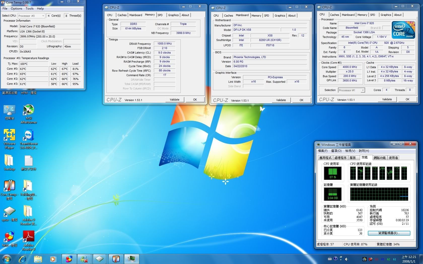
Task: Click Validate in the CPU-Z mainboard window
Action: [x=281, y=100]
